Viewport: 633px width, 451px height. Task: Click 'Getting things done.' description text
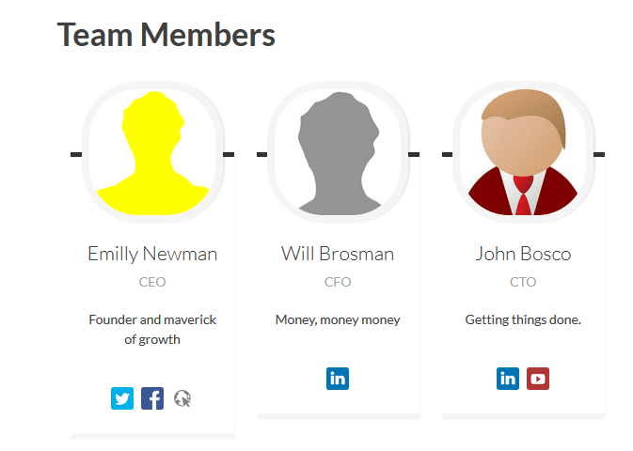coord(523,319)
